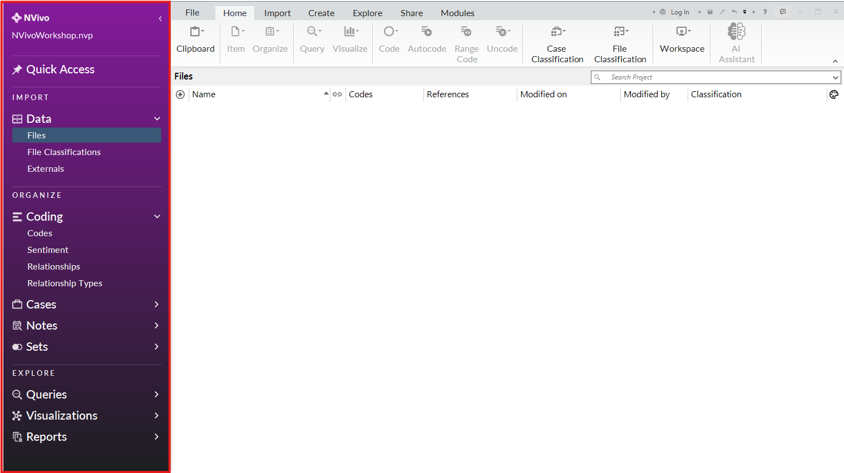Open the Visualize ribbon menu
The height and width of the screenshot is (473, 844).
click(x=350, y=40)
